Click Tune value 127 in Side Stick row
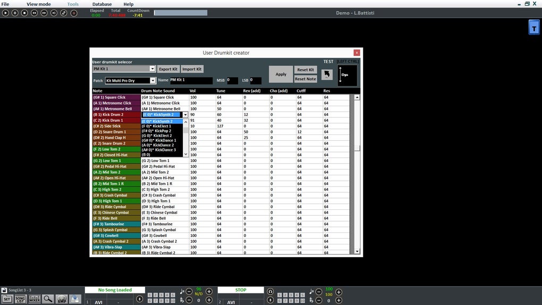542x305 pixels. click(x=228, y=126)
